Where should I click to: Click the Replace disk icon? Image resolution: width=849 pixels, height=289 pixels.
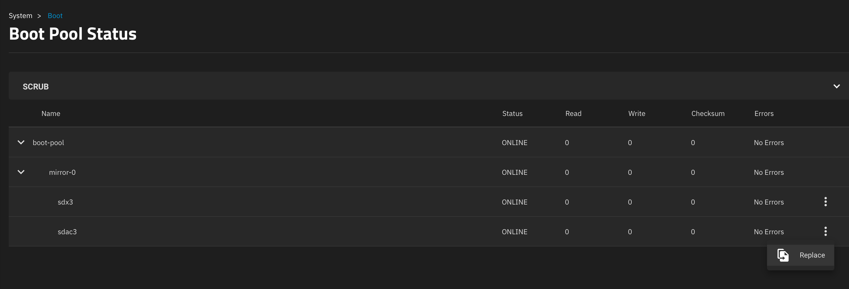pyautogui.click(x=783, y=255)
